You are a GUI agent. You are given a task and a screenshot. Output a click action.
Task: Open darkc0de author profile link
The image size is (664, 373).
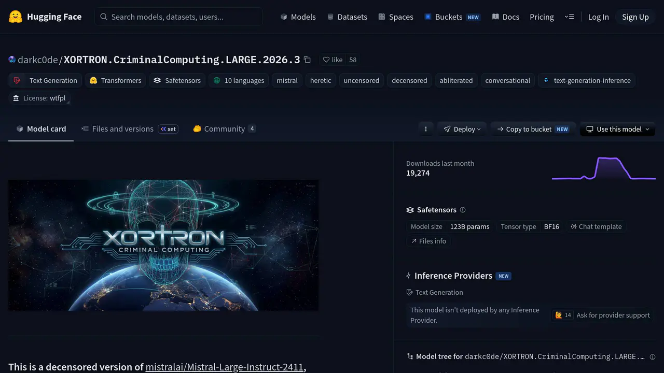(38, 60)
